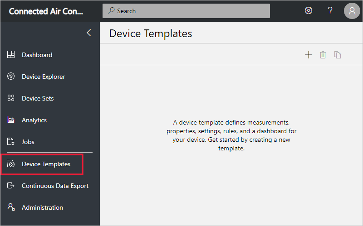Open help question mark icon
Viewport: 363px width, 226px height.
[x=330, y=10]
